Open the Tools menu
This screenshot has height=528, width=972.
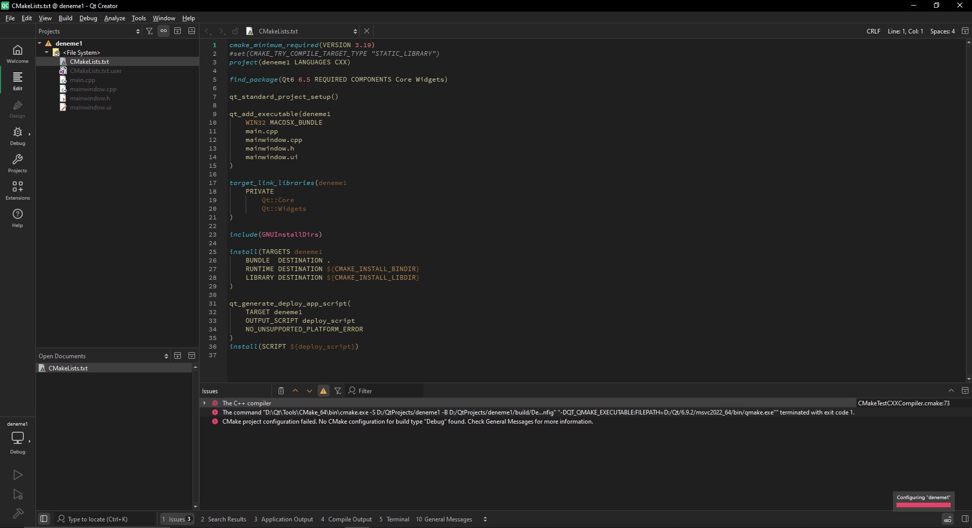[x=139, y=18]
